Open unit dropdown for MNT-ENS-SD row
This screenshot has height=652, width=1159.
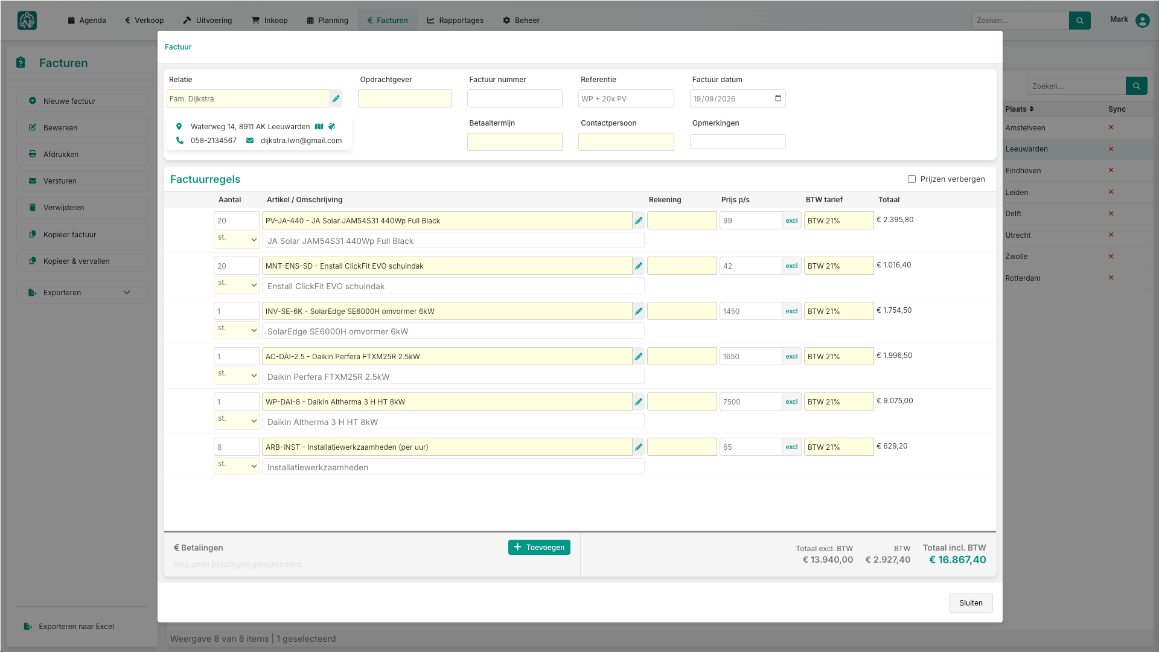[x=237, y=285]
